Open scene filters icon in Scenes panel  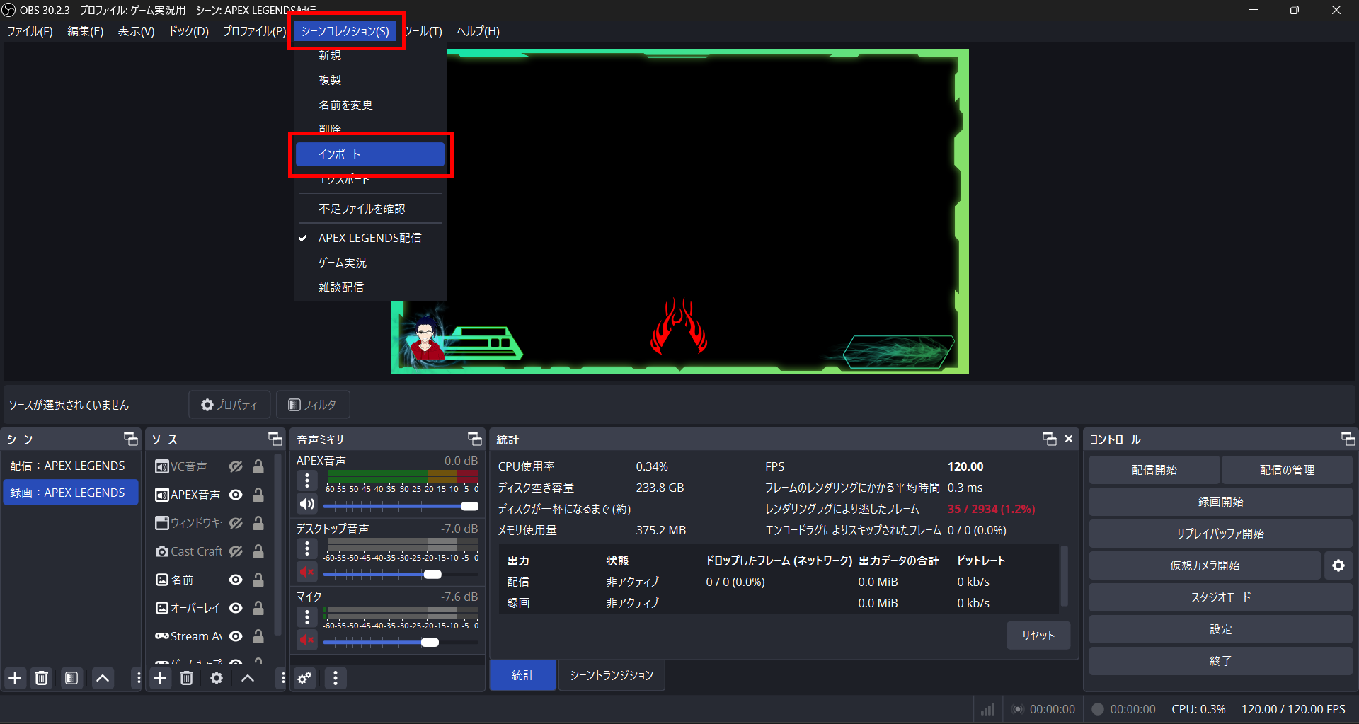point(71,678)
